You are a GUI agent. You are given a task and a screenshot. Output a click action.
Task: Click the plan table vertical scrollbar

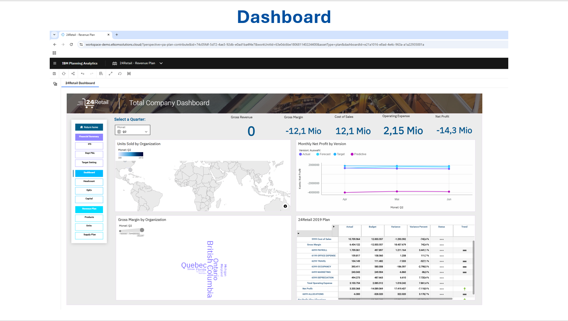(x=473, y=267)
